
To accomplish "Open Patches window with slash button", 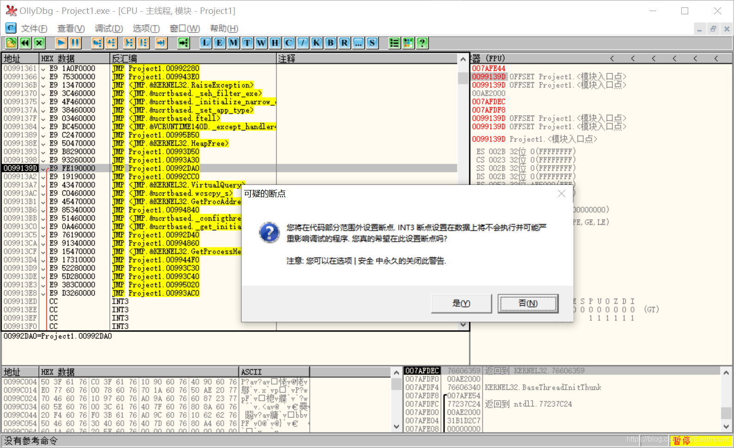I will coord(303,43).
